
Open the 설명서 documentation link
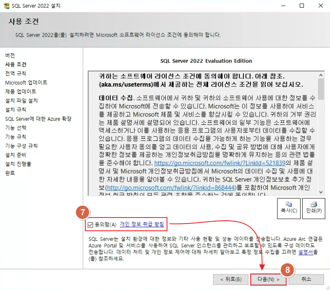306,252
